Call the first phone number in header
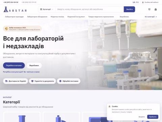The width and height of the screenshot is (162, 122). point(11,2)
